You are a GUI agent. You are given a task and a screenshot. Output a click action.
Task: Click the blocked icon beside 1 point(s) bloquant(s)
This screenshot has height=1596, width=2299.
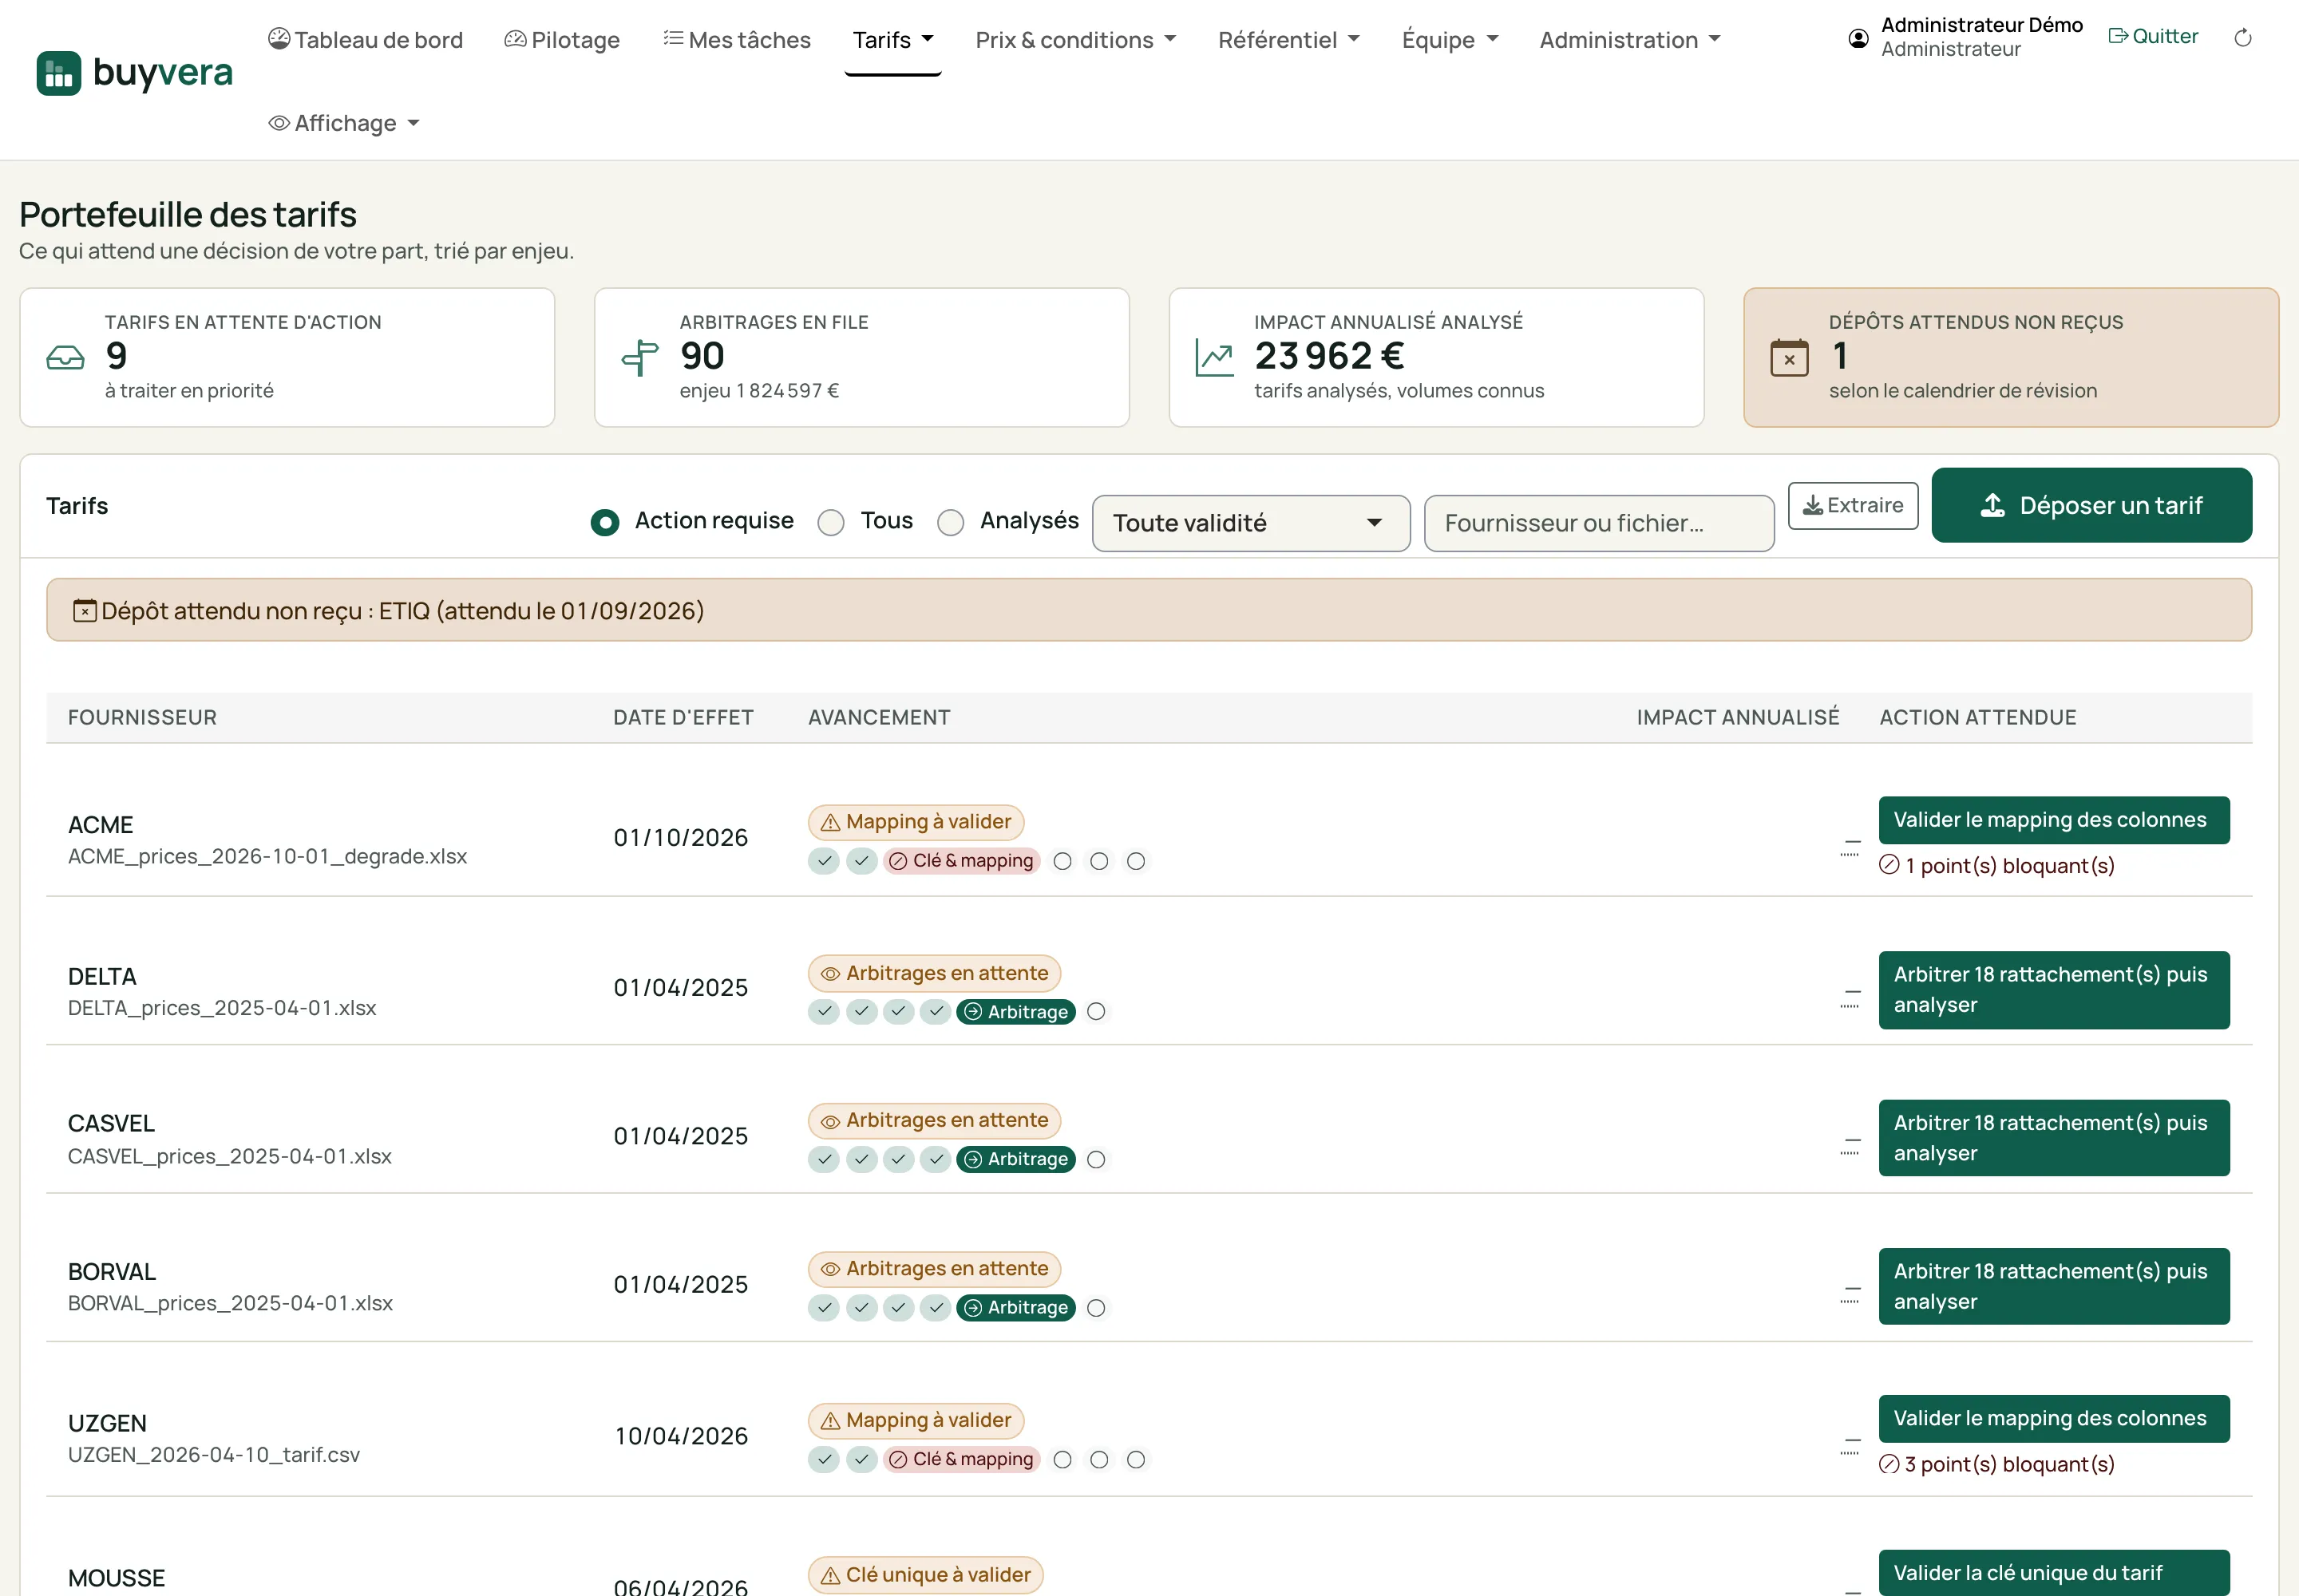1889,866
